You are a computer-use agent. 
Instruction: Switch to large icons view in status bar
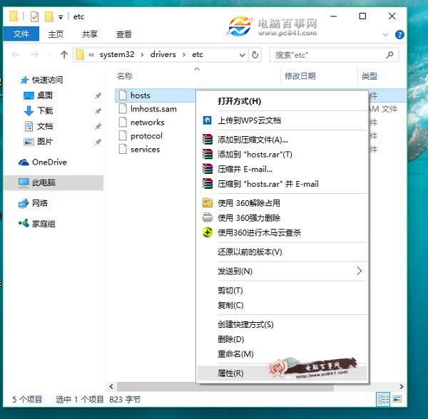tap(398, 400)
